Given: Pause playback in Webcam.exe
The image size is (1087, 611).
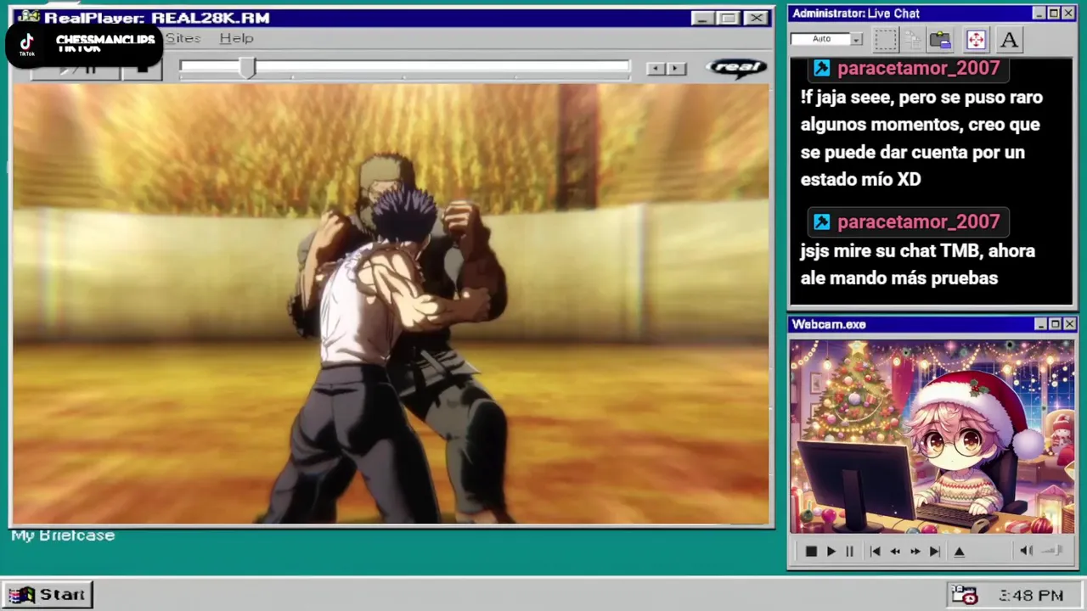Looking at the screenshot, I should pyautogui.click(x=849, y=552).
